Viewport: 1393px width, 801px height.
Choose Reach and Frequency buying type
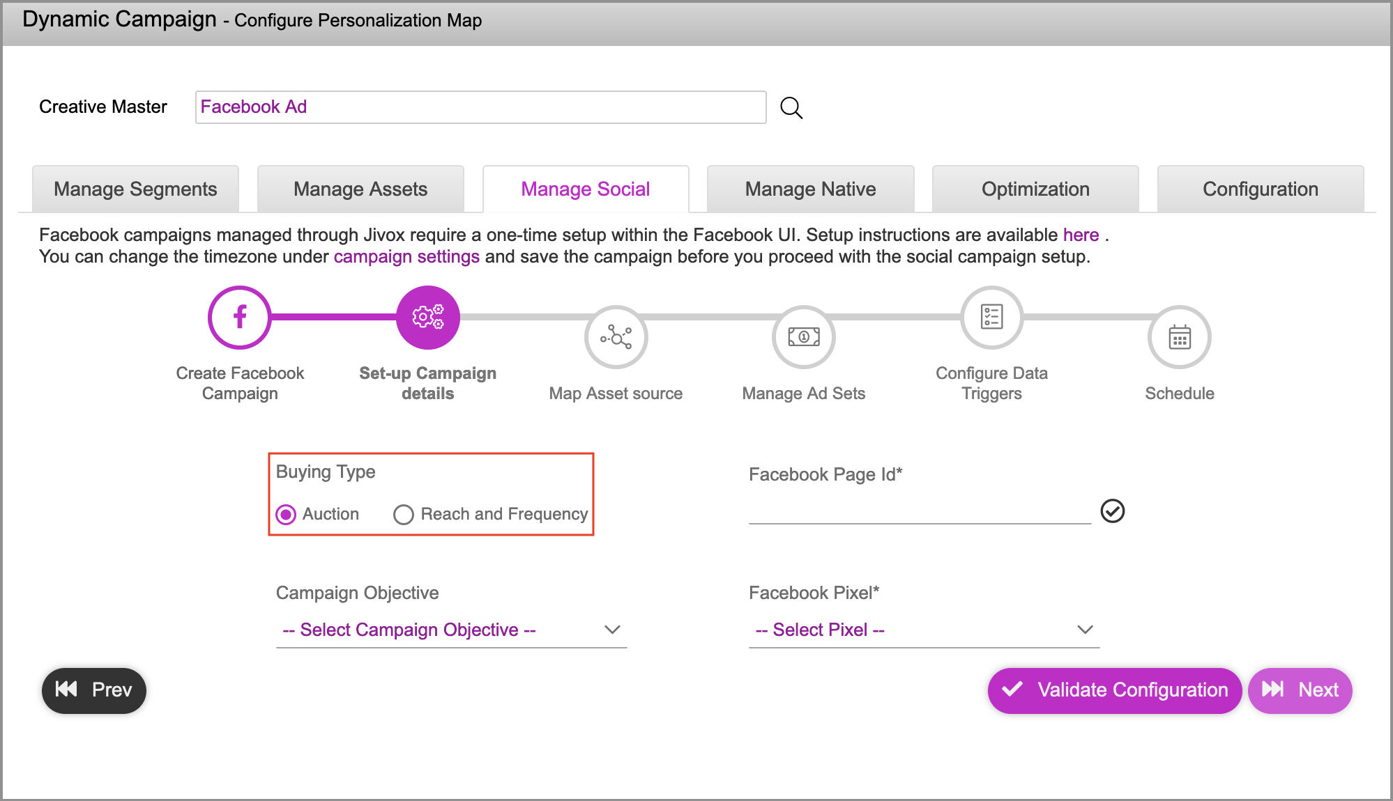click(x=404, y=515)
